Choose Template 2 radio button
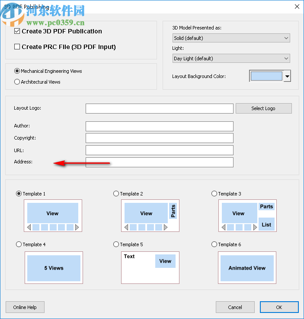Viewport: 304px width, 319px height. tap(116, 193)
